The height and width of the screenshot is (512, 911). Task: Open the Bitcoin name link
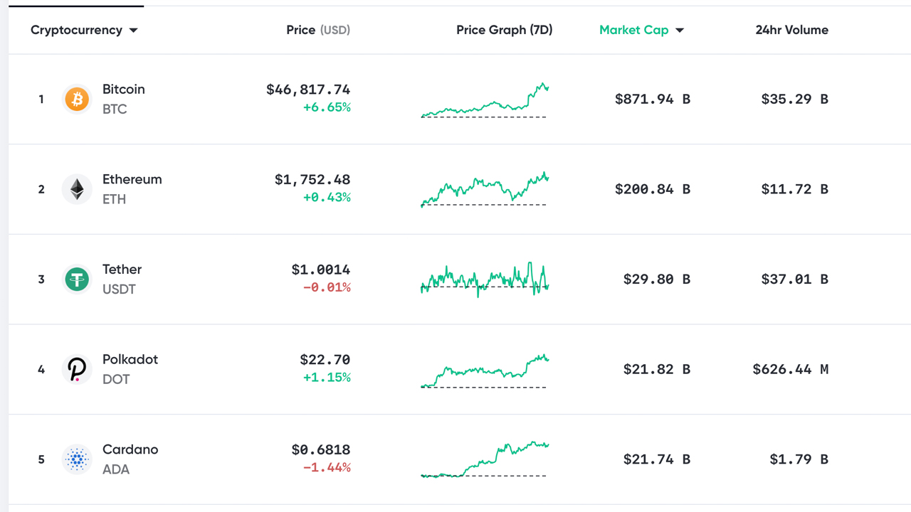[x=124, y=89]
